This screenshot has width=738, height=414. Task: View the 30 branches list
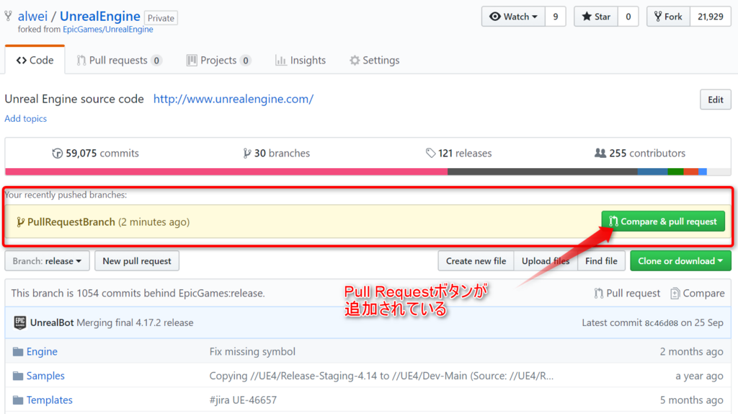click(x=276, y=153)
